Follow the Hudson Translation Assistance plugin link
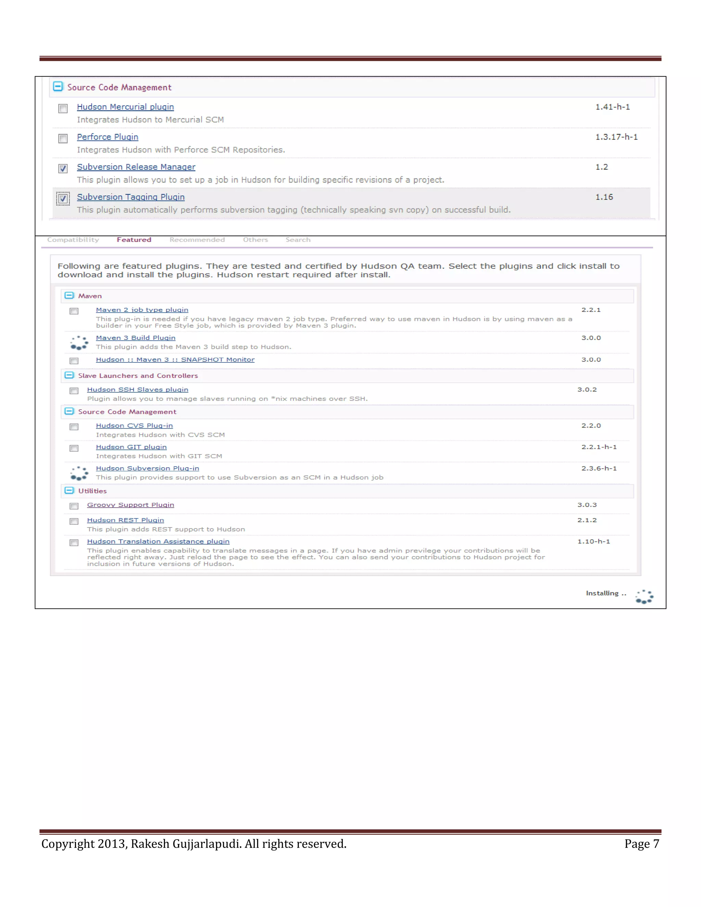 (158, 541)
